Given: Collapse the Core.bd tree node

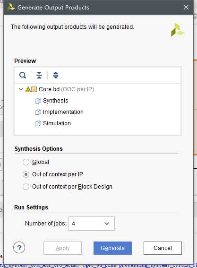Looking at the screenshot, I should tap(21, 89).
